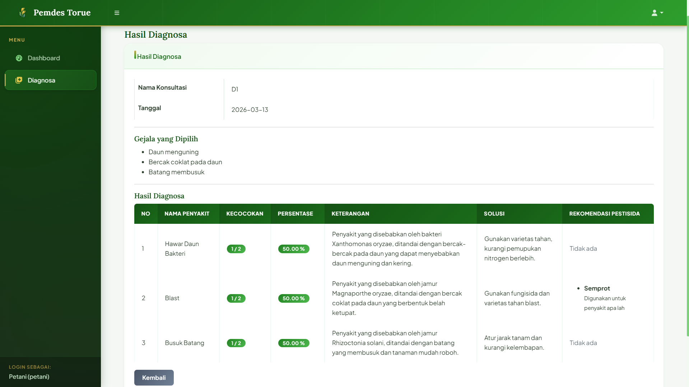Image resolution: width=689 pixels, height=387 pixels.
Task: Toggle the sidebar with hamburger icon
Action: (x=117, y=13)
